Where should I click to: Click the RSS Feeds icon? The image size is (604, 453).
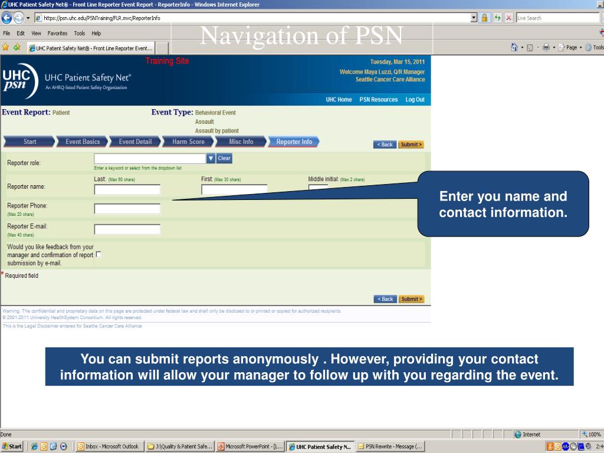530,48
